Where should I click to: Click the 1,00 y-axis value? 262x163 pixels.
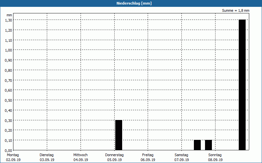[9, 50]
